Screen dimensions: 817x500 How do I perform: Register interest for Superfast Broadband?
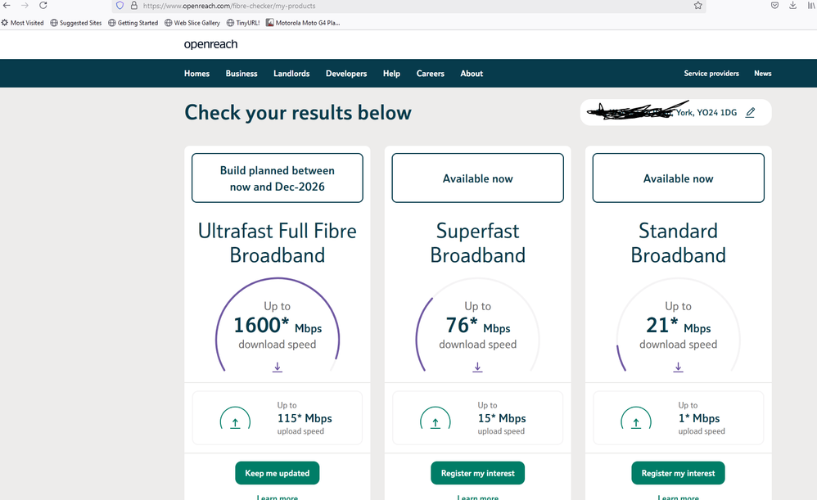(x=477, y=473)
